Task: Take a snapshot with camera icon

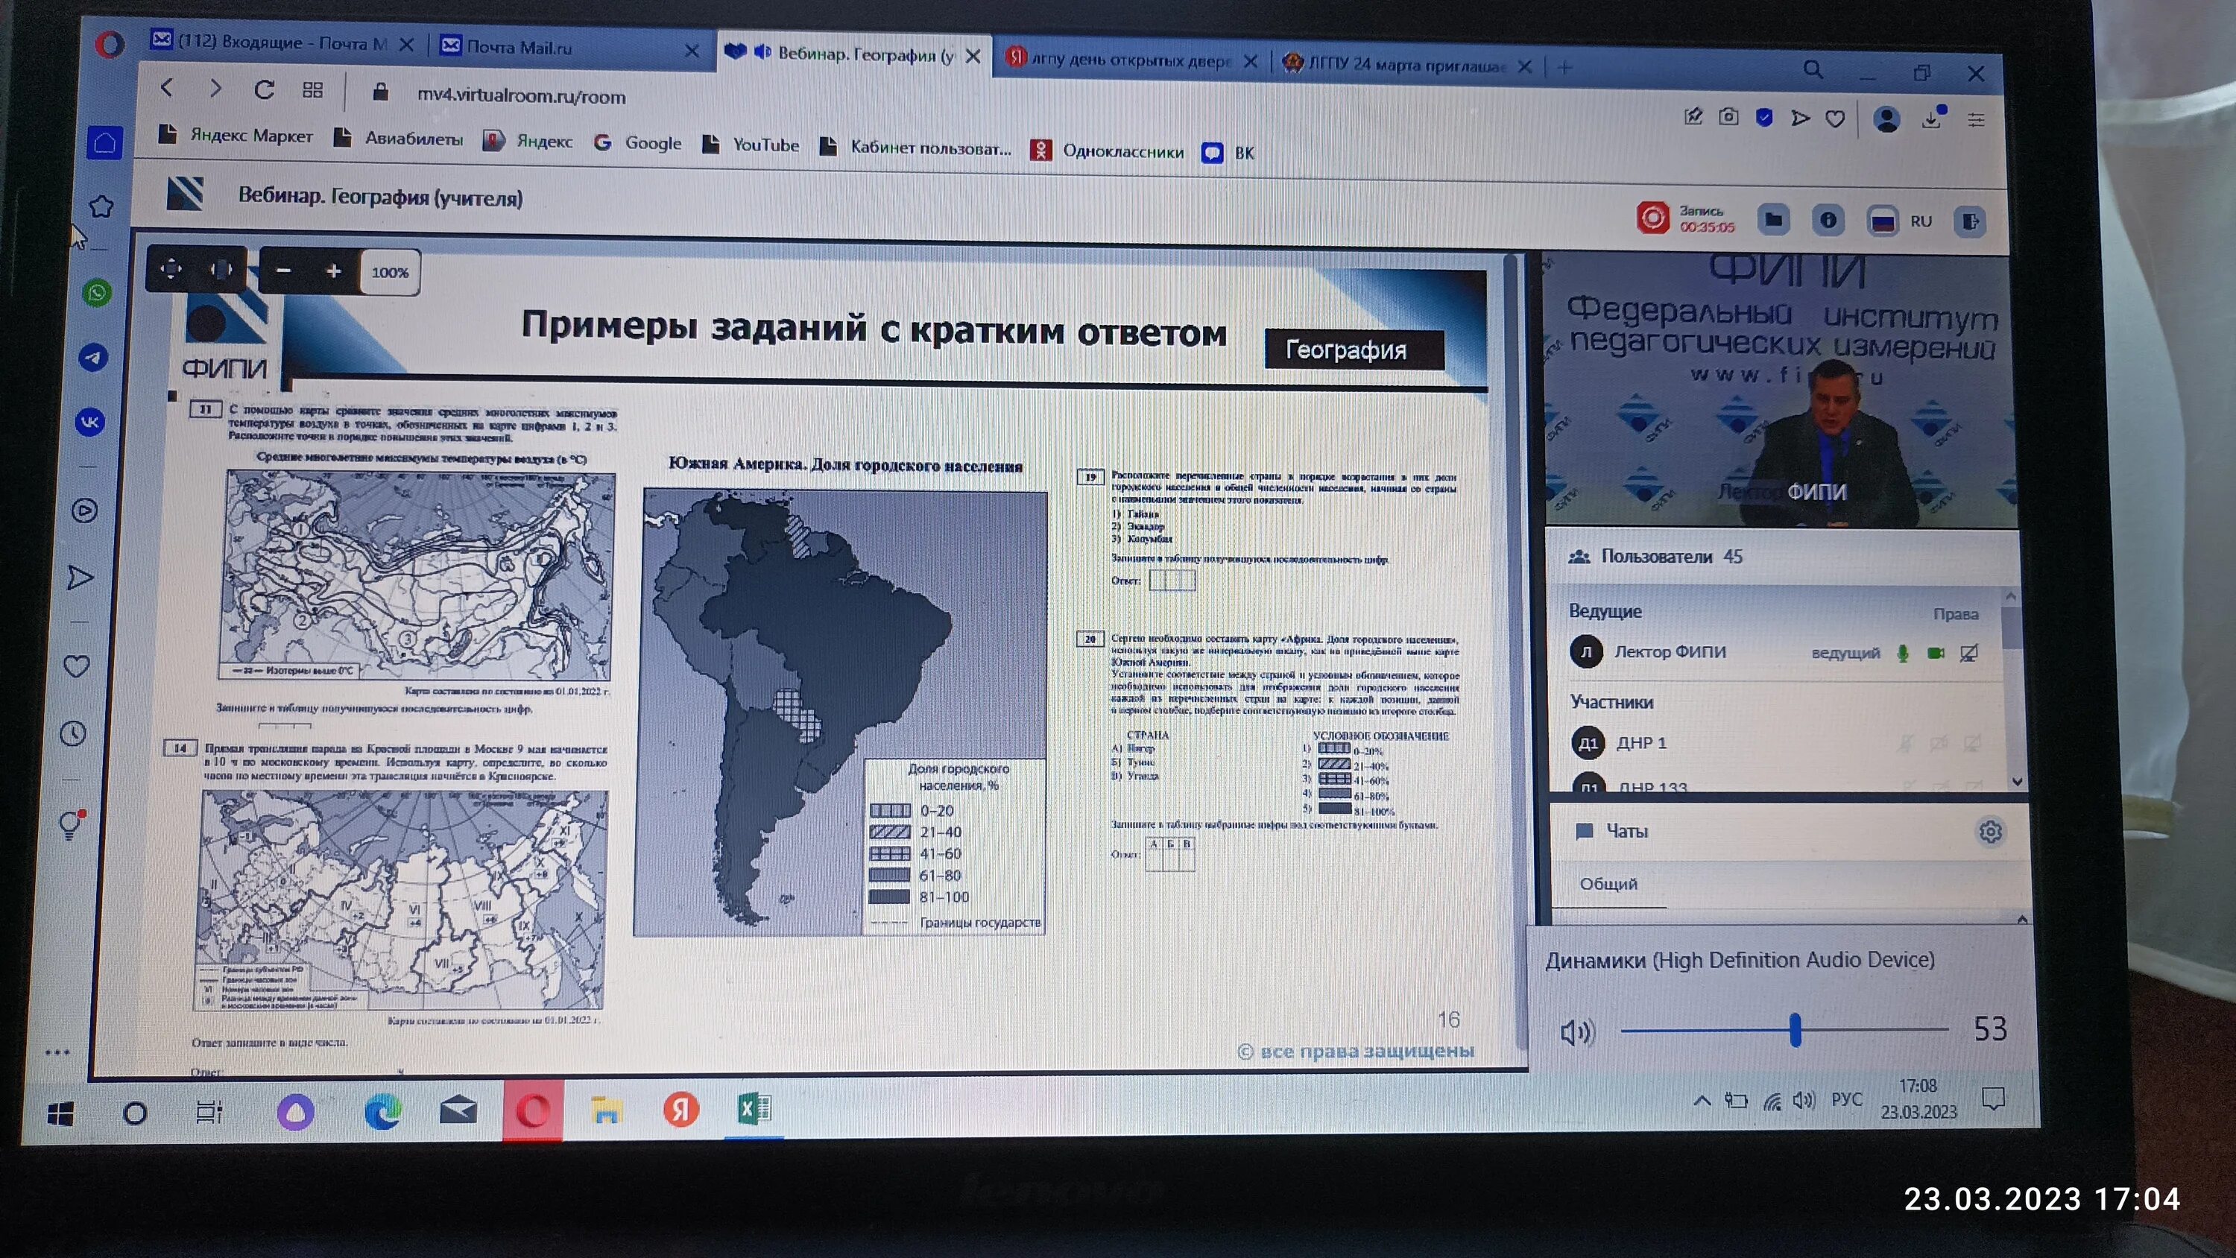Action: 1728,116
